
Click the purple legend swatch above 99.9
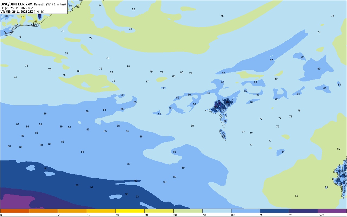332,211
